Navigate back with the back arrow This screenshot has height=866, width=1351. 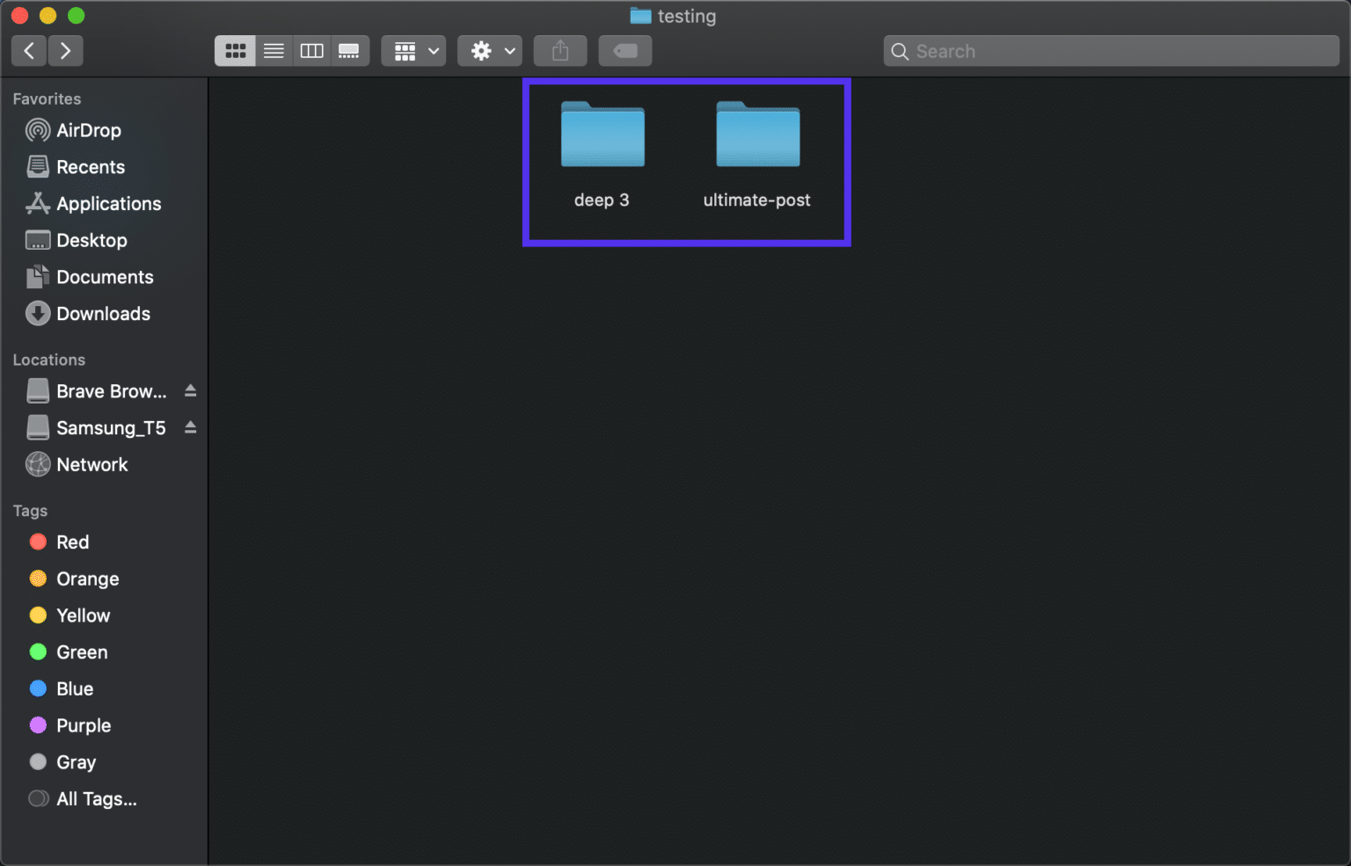[x=28, y=50]
